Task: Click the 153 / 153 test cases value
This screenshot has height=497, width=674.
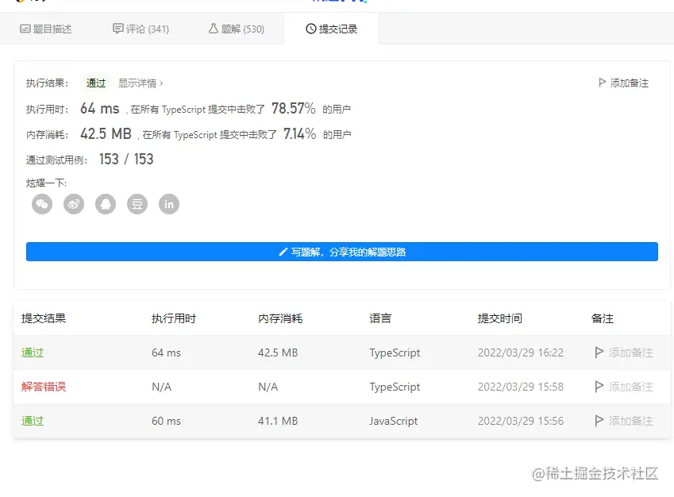Action: click(126, 159)
